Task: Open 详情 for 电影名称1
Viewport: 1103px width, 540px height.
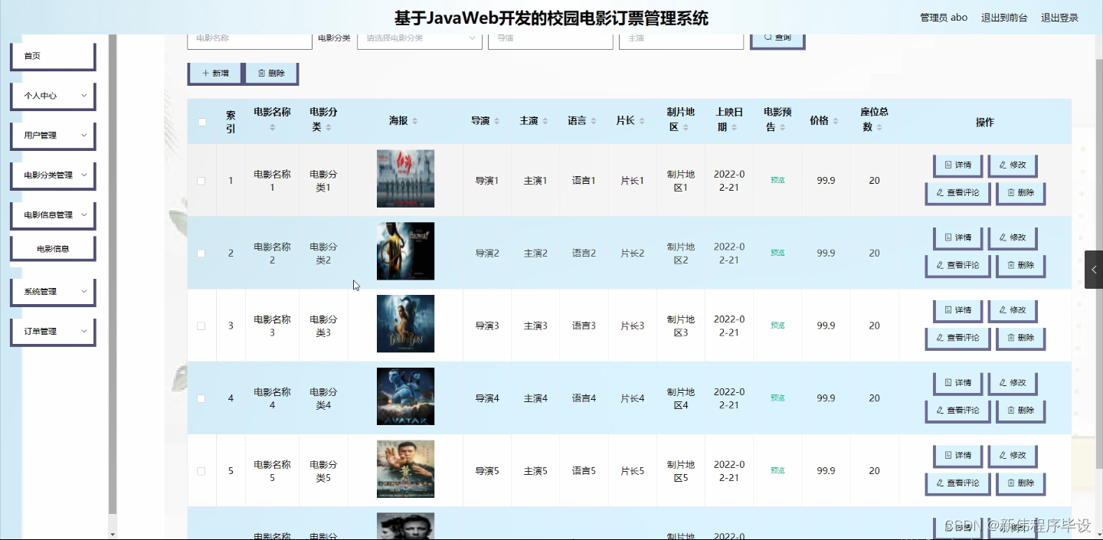Action: pyautogui.click(x=957, y=165)
